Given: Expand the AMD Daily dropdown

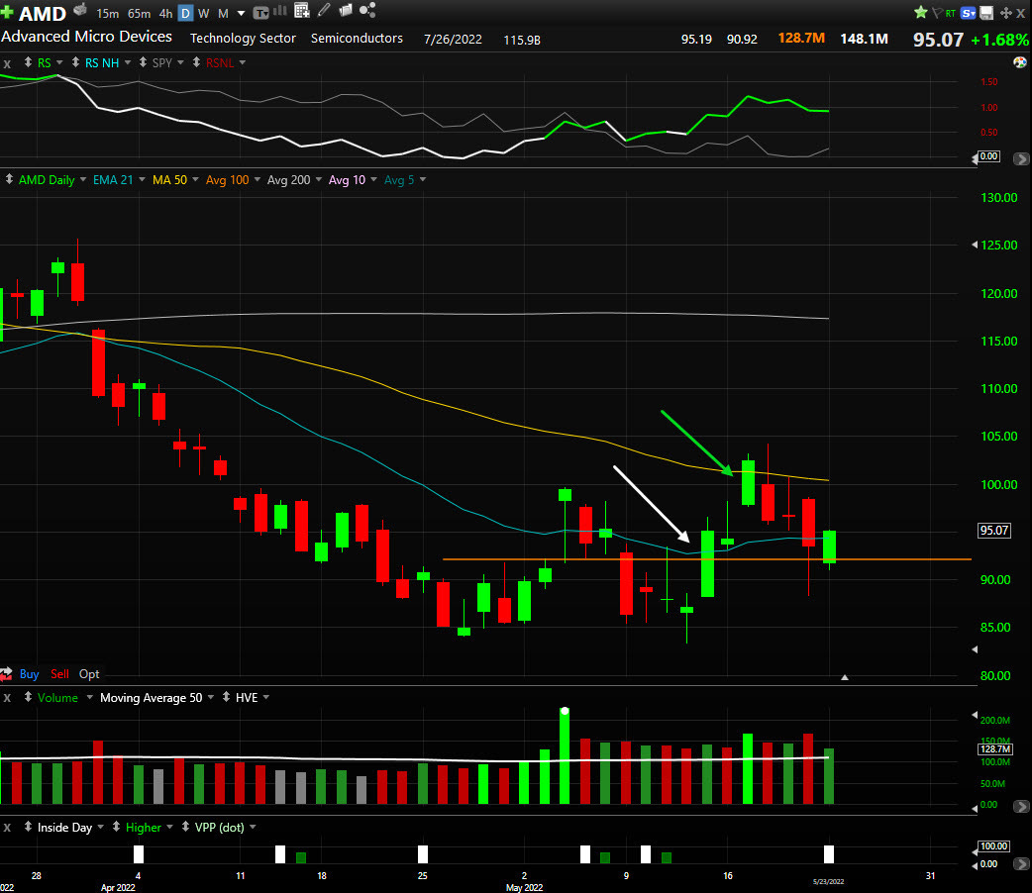Looking at the screenshot, I should click(x=83, y=179).
